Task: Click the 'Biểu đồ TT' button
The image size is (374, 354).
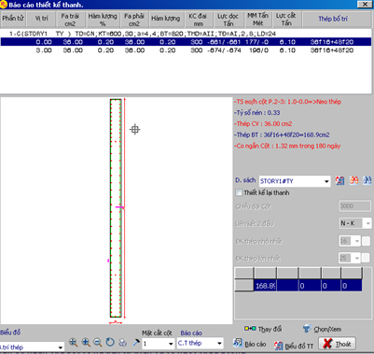Action: pos(294,346)
